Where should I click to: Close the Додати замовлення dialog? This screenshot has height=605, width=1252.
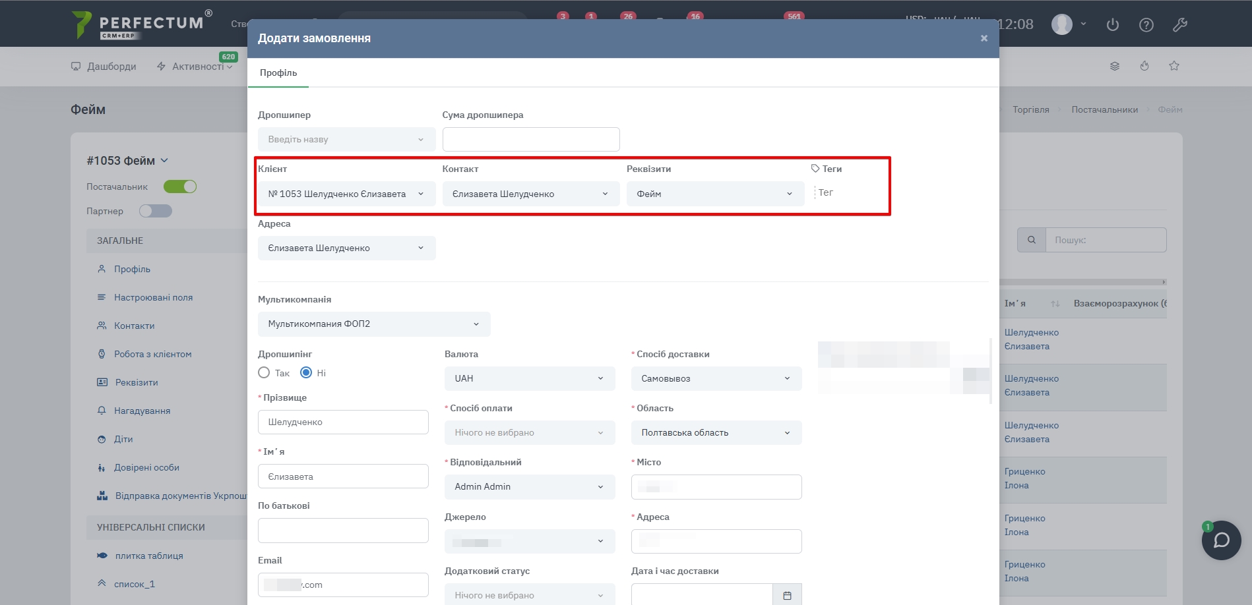coord(984,38)
